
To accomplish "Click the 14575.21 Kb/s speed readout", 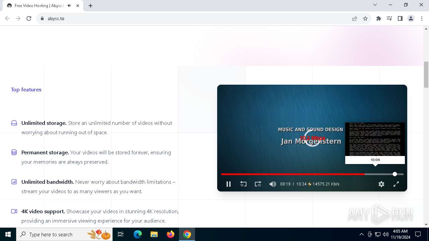I will pyautogui.click(x=326, y=184).
